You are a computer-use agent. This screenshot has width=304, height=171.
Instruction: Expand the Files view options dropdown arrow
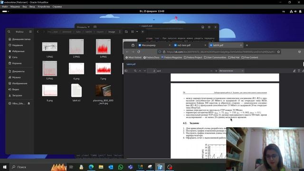pyautogui.click(x=137, y=32)
